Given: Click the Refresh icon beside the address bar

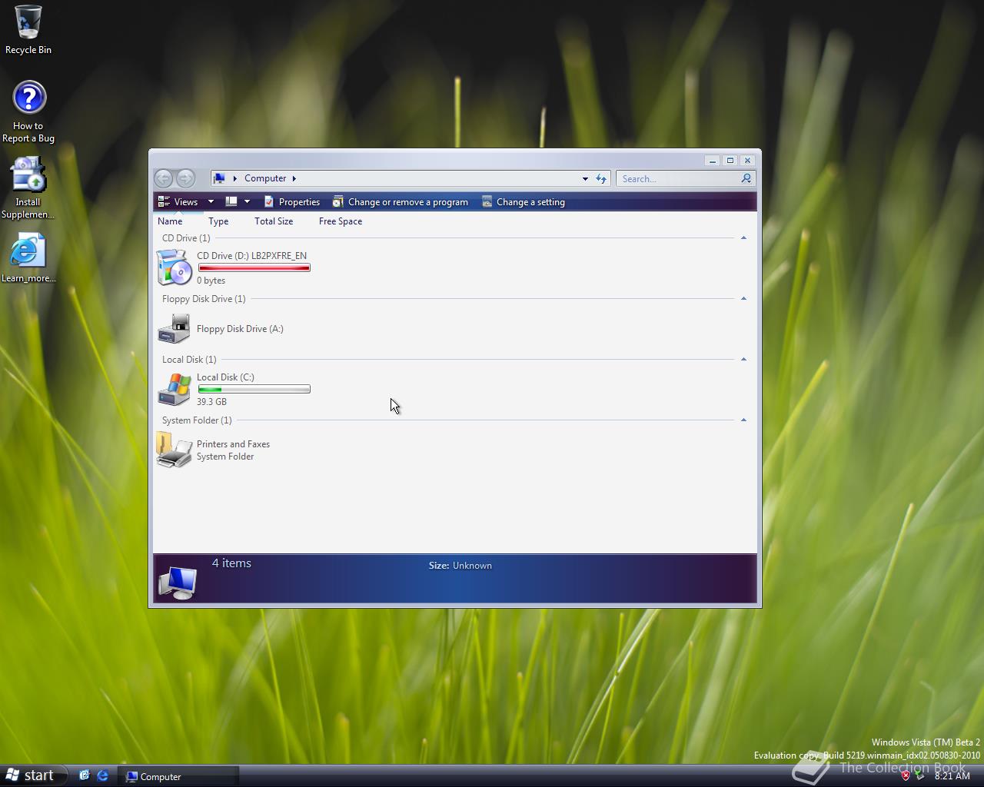Looking at the screenshot, I should pyautogui.click(x=601, y=178).
